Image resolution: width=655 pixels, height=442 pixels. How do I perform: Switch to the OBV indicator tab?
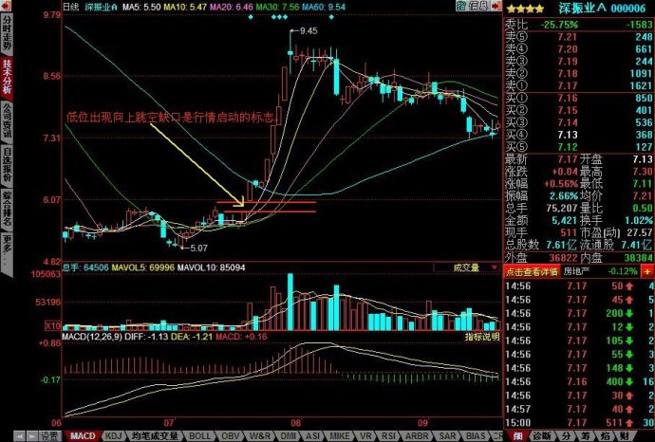230,436
